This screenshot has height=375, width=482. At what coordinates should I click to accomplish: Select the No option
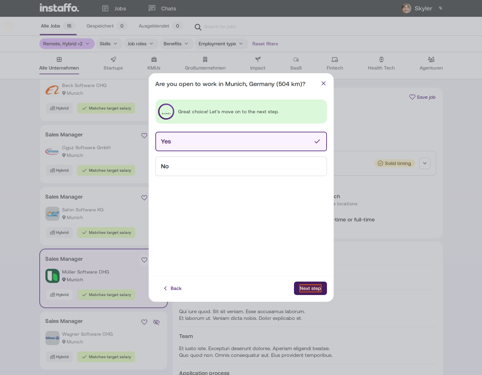point(241,166)
